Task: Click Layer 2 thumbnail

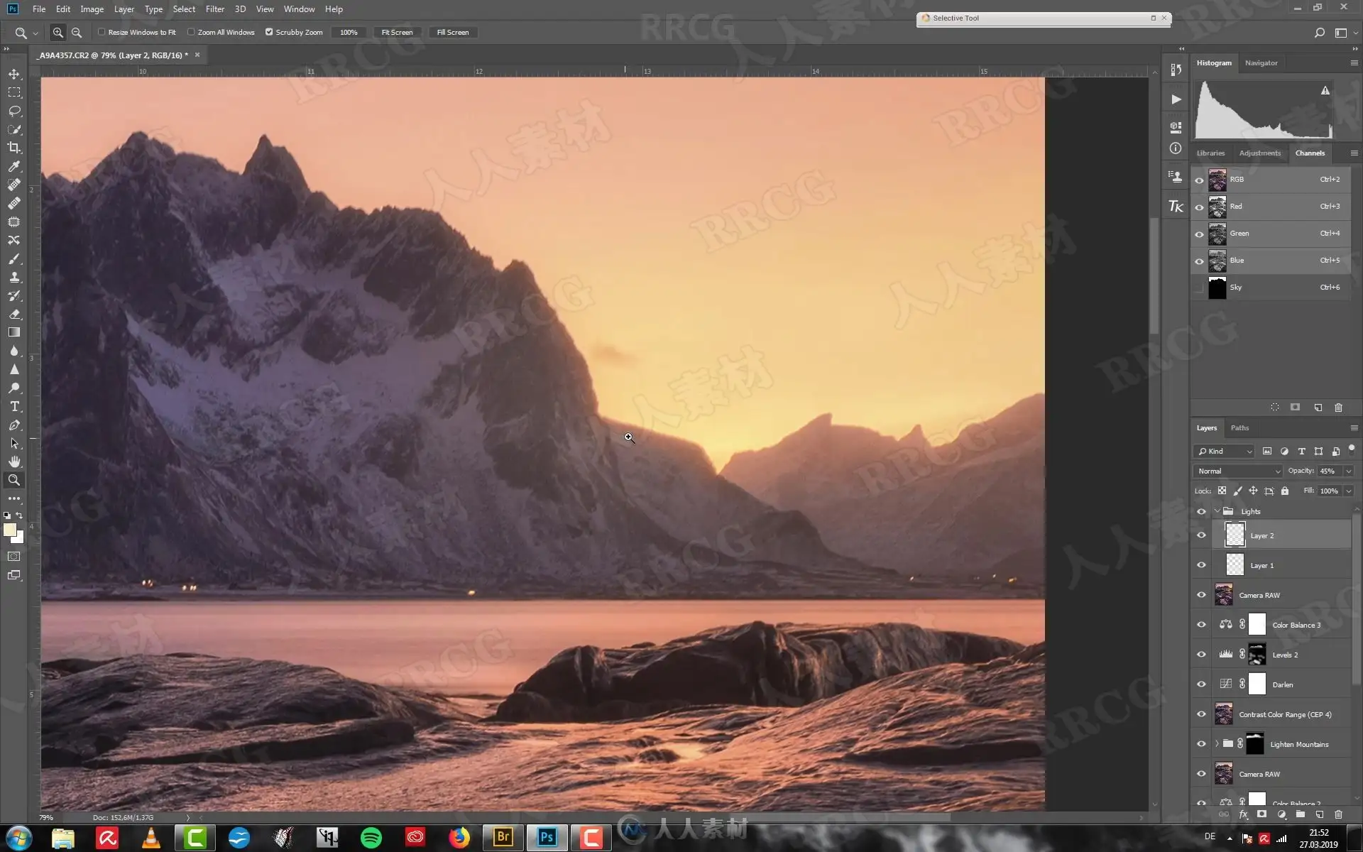Action: pyautogui.click(x=1235, y=535)
